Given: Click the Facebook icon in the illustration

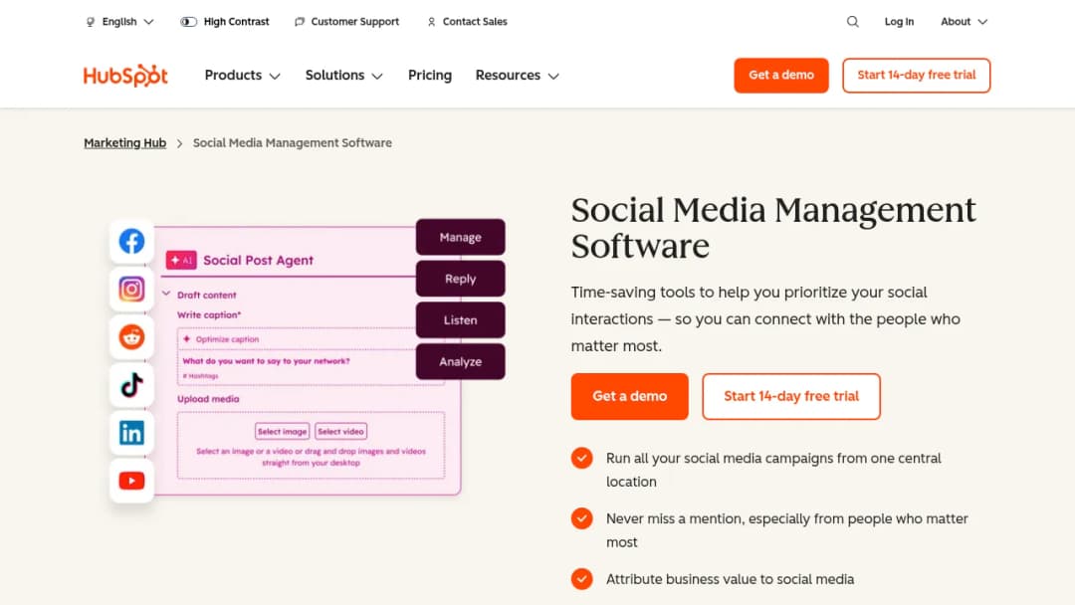Looking at the screenshot, I should pyautogui.click(x=131, y=241).
